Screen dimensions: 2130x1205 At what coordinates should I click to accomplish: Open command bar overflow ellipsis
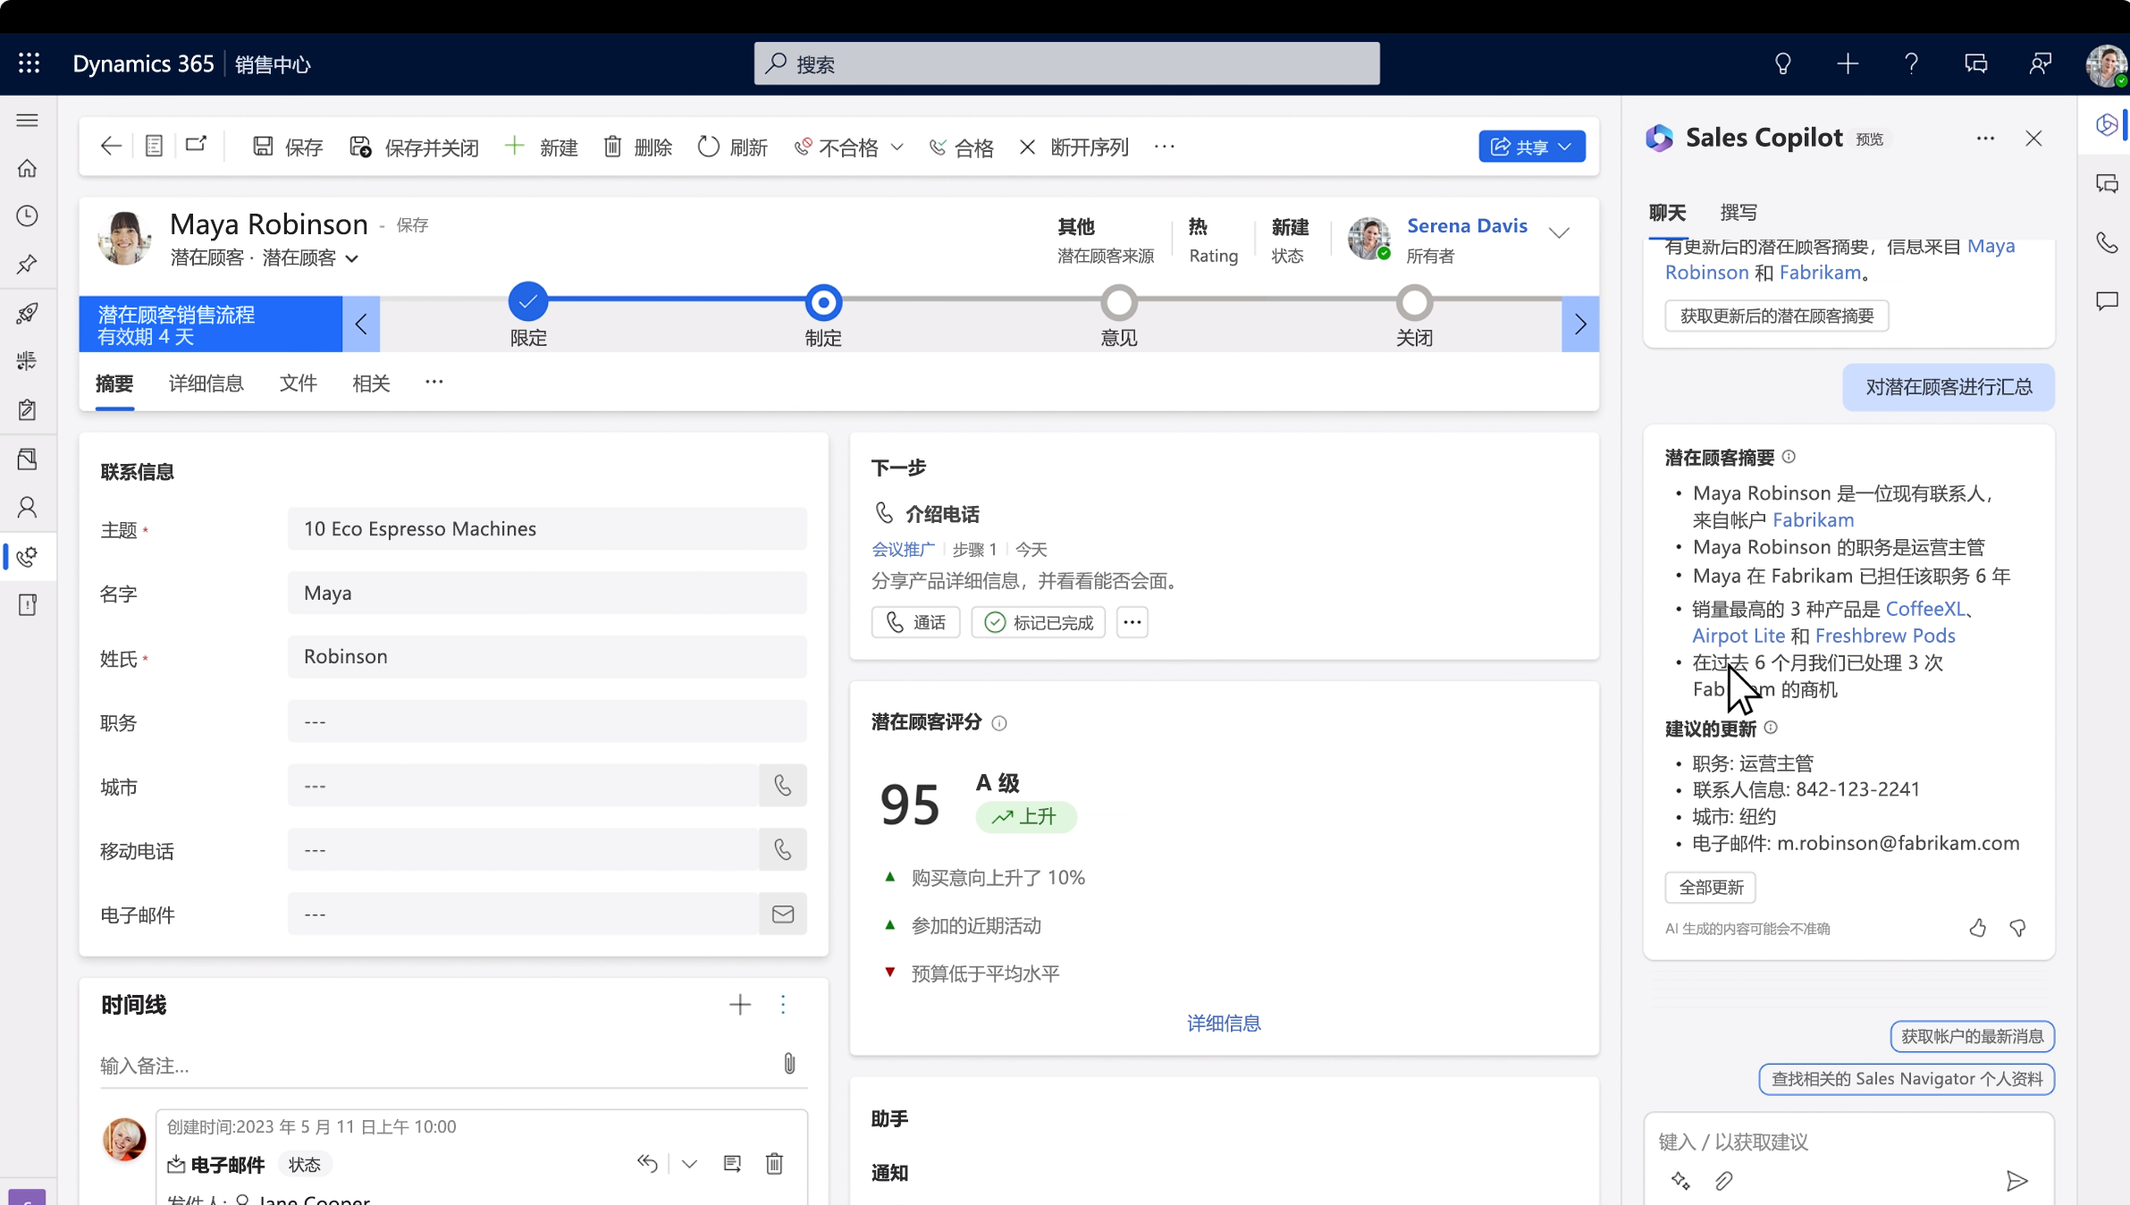point(1164,147)
